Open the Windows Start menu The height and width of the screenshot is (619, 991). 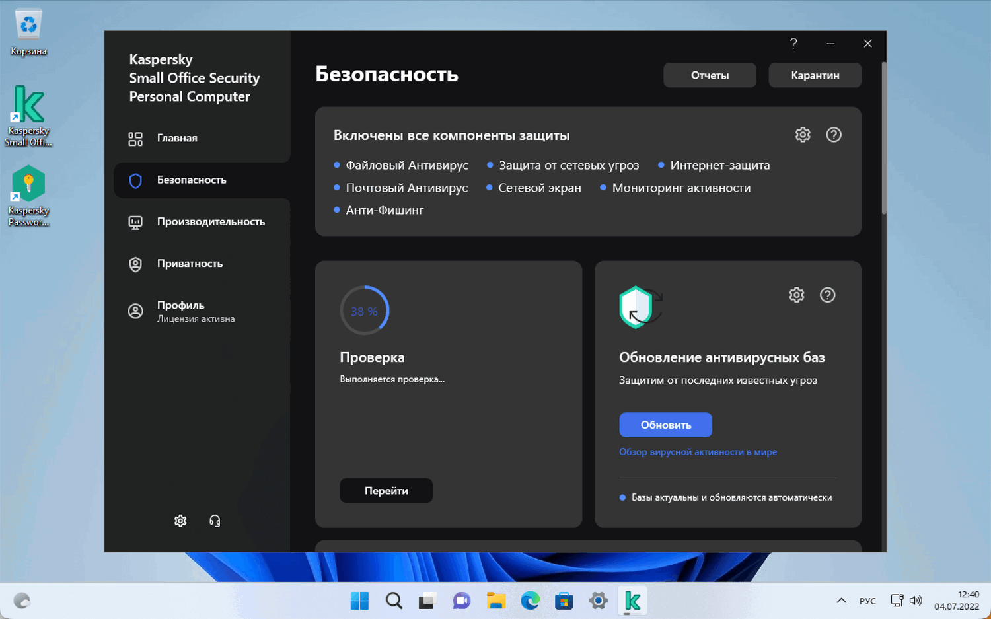tap(359, 601)
